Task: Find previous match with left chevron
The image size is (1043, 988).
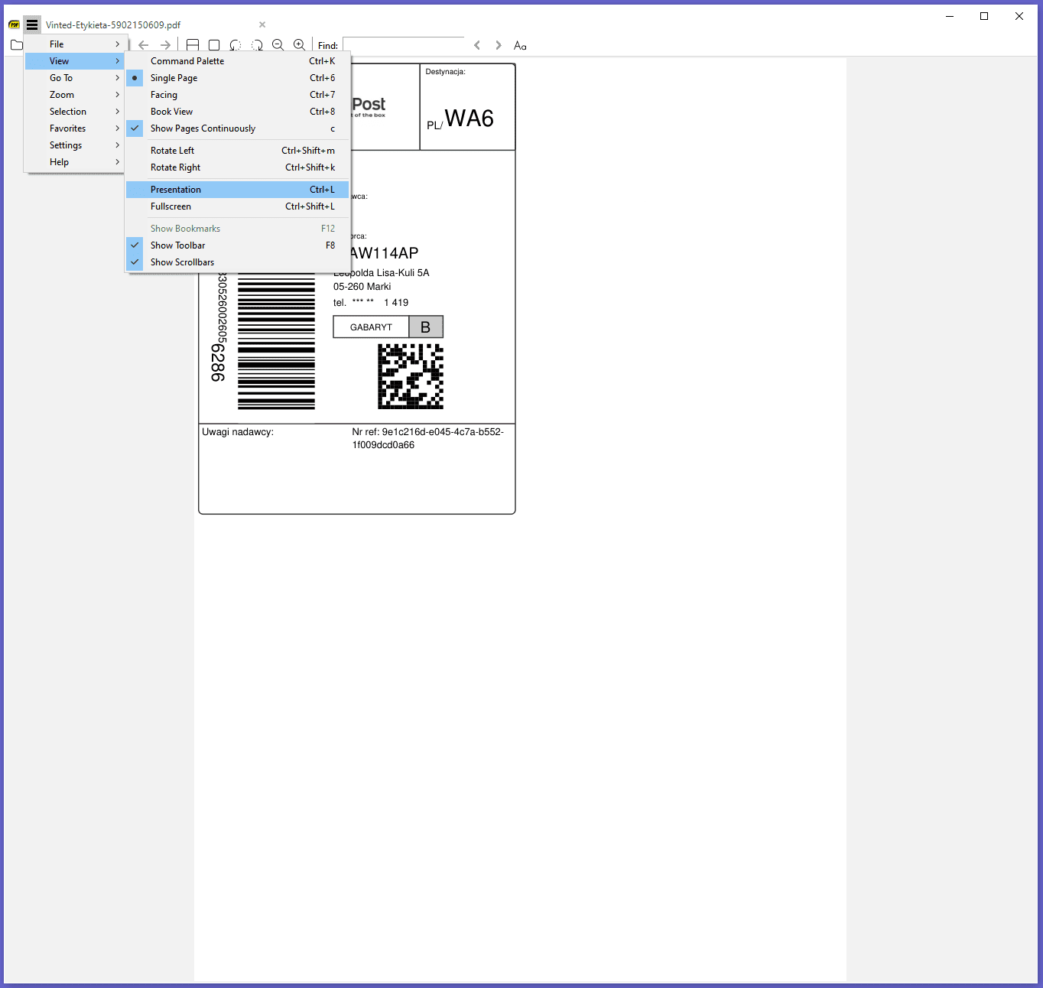Action: click(477, 45)
